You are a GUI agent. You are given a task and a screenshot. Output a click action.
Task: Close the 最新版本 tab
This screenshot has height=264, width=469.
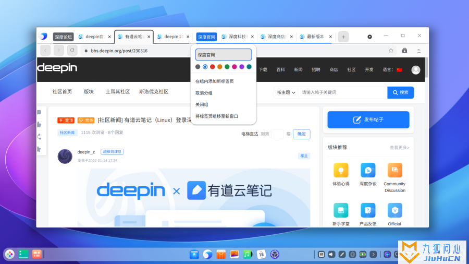pos(330,37)
